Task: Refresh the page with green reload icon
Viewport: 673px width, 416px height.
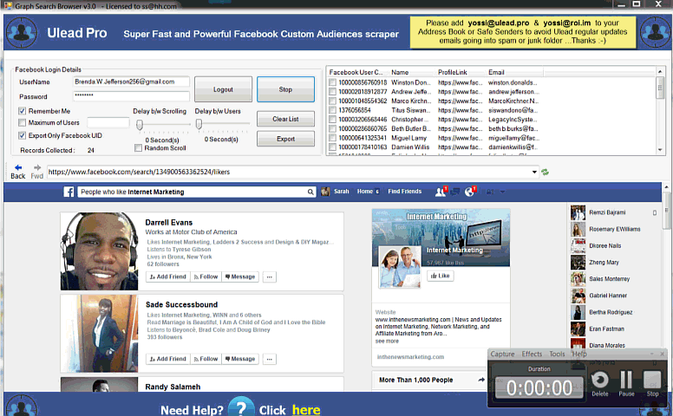Action: (546, 172)
